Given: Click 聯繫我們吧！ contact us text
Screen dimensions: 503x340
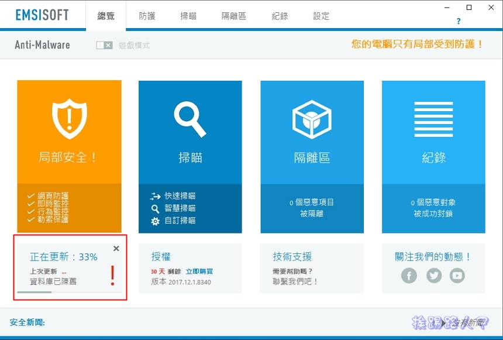Looking at the screenshot, I should pyautogui.click(x=295, y=281).
